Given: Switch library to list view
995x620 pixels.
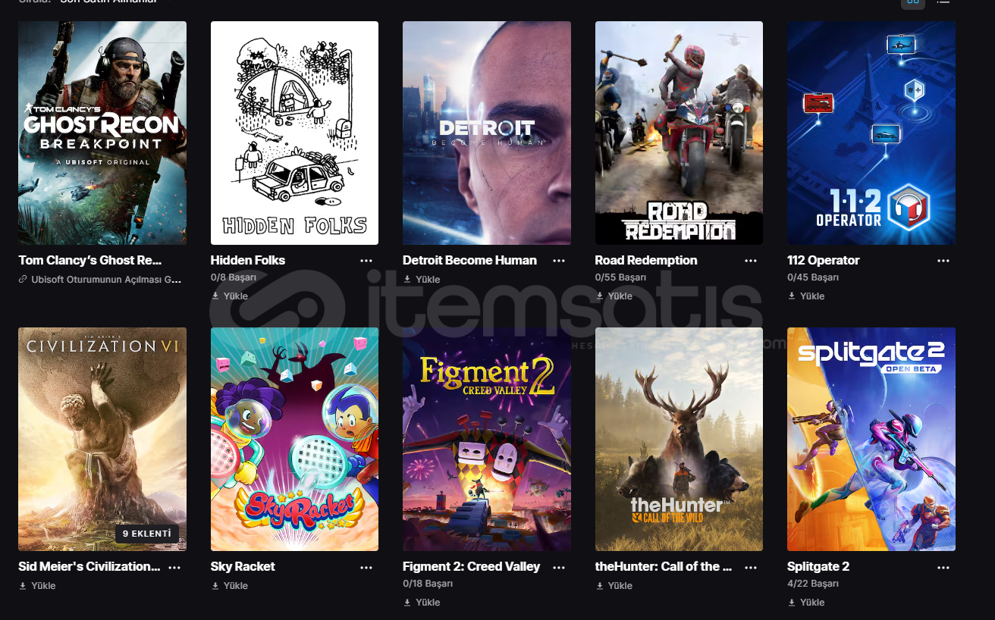Looking at the screenshot, I should (x=943, y=2).
